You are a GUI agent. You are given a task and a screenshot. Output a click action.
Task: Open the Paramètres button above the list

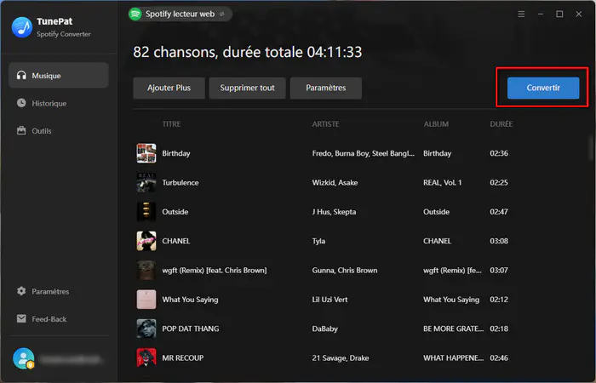pos(326,88)
